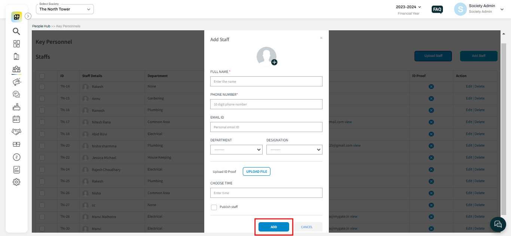This screenshot has height=236, width=511.
Task: Open the global Search tool
Action: [x=16, y=31]
